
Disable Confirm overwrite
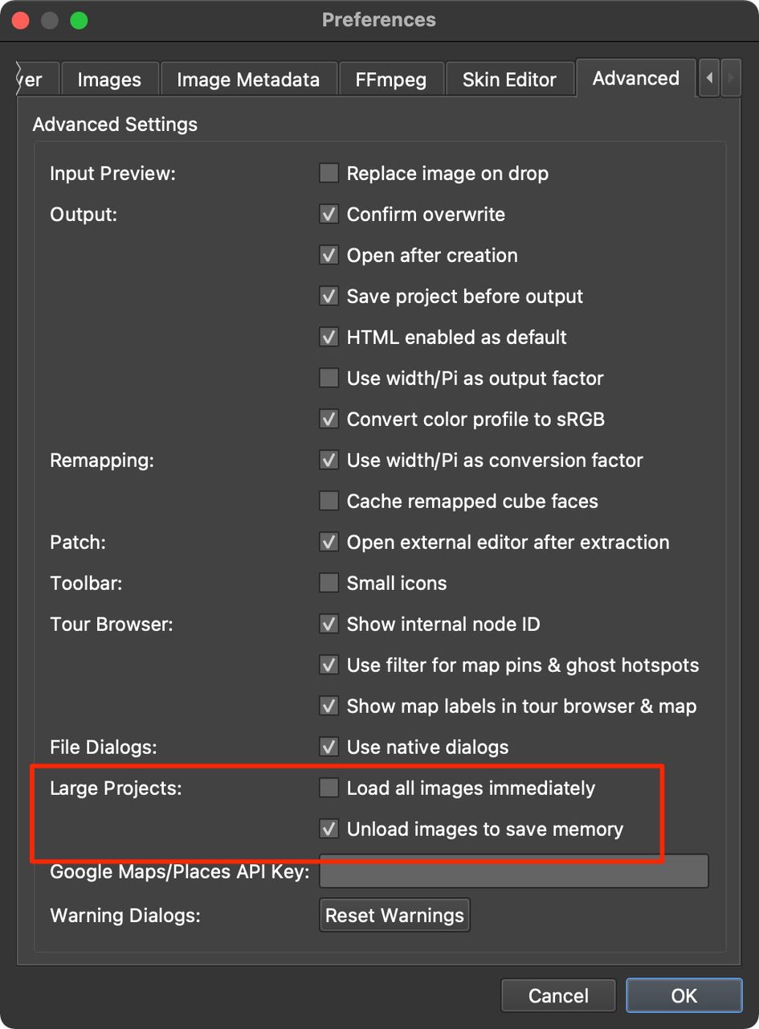coord(328,214)
